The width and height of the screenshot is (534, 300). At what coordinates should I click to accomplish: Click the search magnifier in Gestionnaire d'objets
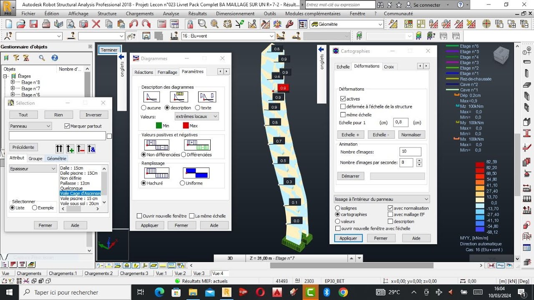pos(42,58)
